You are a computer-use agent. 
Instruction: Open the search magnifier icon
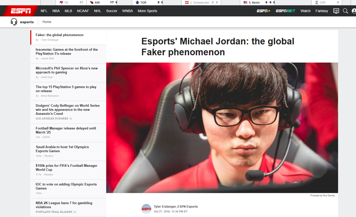[345, 11]
